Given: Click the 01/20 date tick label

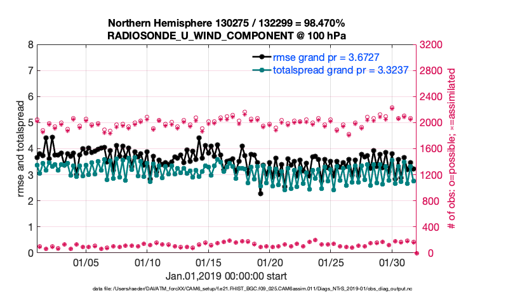Looking at the screenshot, I should [270, 262].
